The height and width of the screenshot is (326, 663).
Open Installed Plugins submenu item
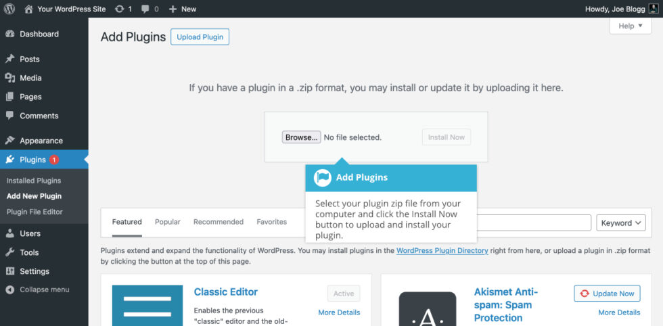point(34,181)
